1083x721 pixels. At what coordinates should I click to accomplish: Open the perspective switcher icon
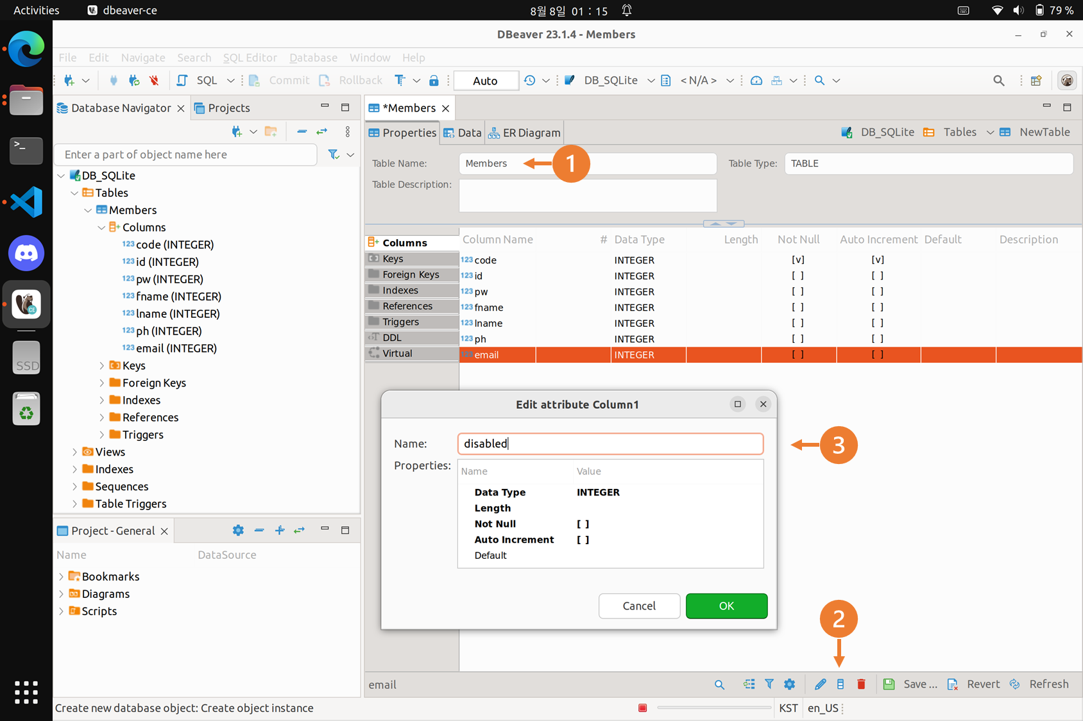click(x=1036, y=80)
